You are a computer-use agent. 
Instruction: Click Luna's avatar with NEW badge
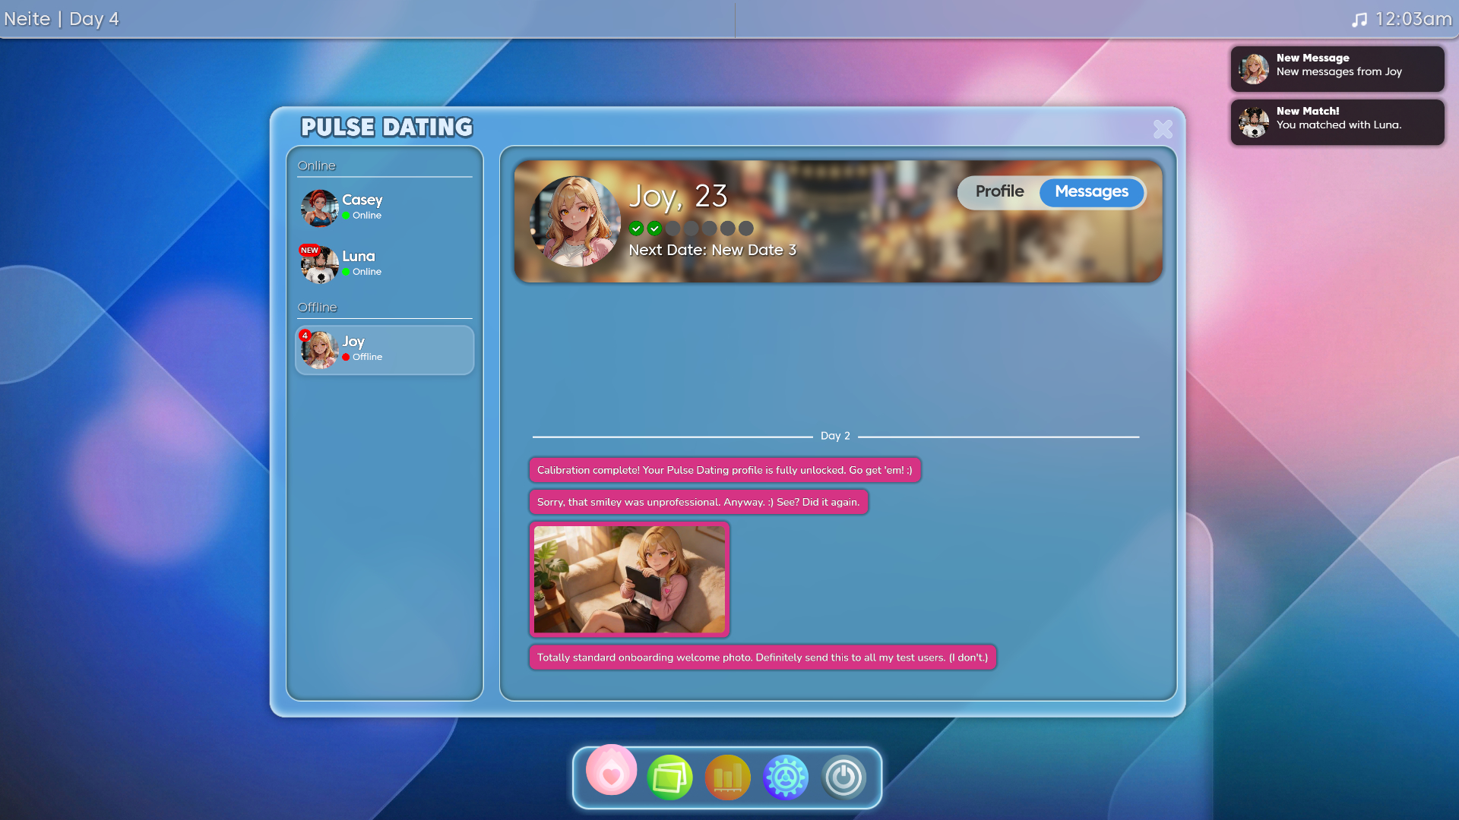(319, 263)
